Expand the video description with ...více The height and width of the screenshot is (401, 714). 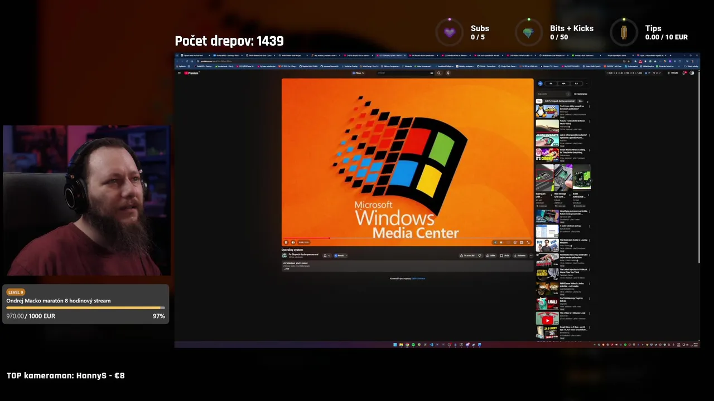coord(287,268)
